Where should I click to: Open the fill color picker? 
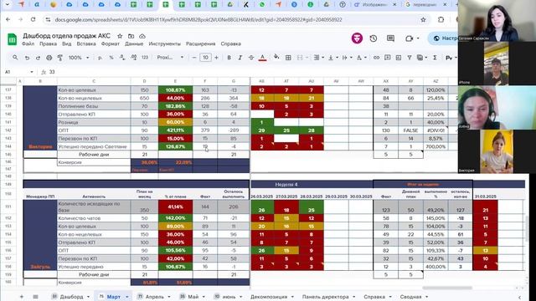point(276,58)
